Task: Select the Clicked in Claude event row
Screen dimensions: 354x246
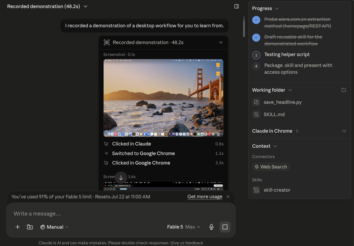Action: (x=164, y=144)
